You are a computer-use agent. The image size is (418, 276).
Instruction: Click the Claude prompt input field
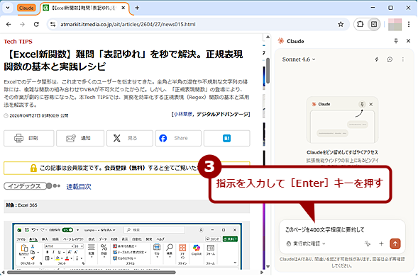pos(342,230)
